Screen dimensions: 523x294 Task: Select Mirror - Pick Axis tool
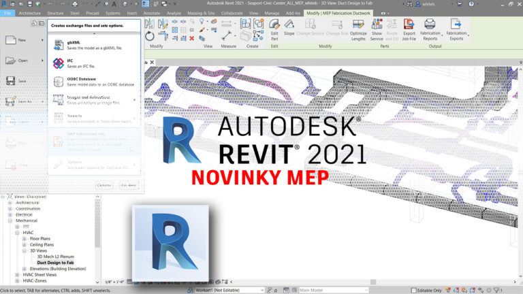click(x=149, y=23)
